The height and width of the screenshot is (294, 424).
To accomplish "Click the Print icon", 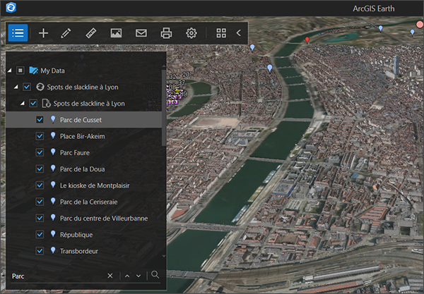I will 166,33.
